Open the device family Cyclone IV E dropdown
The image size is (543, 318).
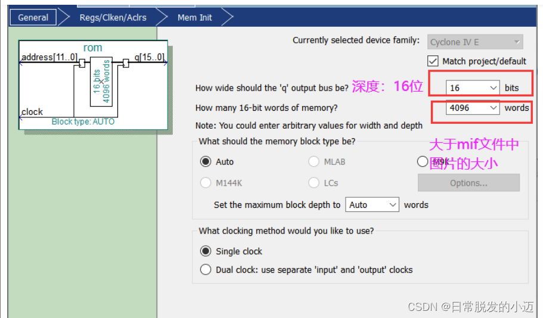coord(475,42)
